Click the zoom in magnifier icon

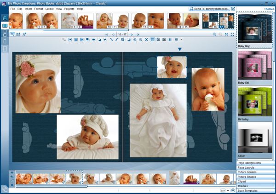tap(214, 34)
